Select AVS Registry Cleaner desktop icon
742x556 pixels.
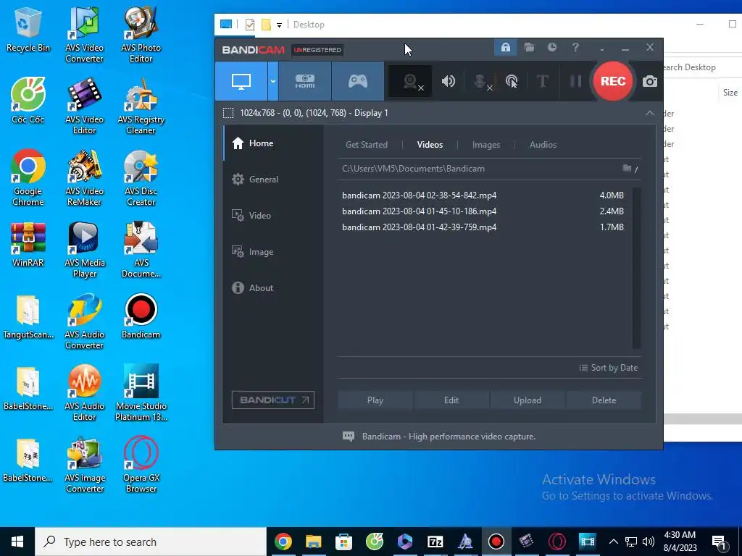(141, 106)
